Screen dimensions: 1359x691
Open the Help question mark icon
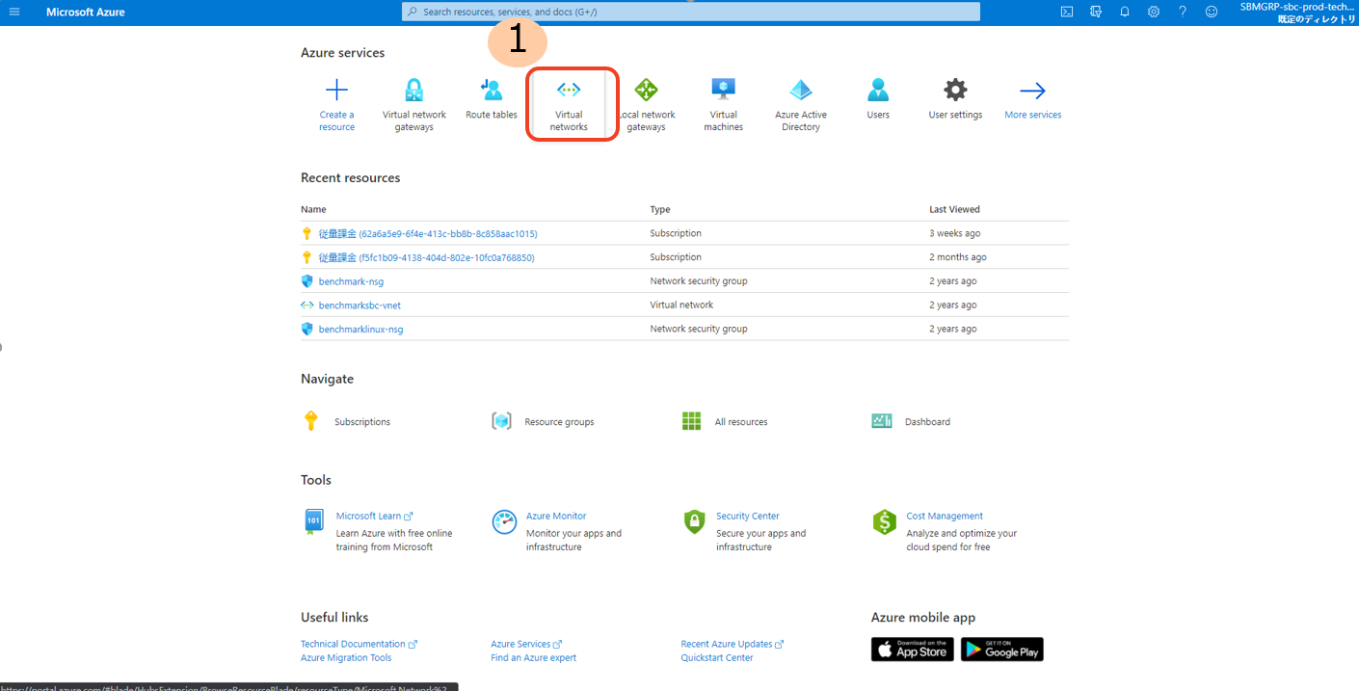[x=1183, y=12]
